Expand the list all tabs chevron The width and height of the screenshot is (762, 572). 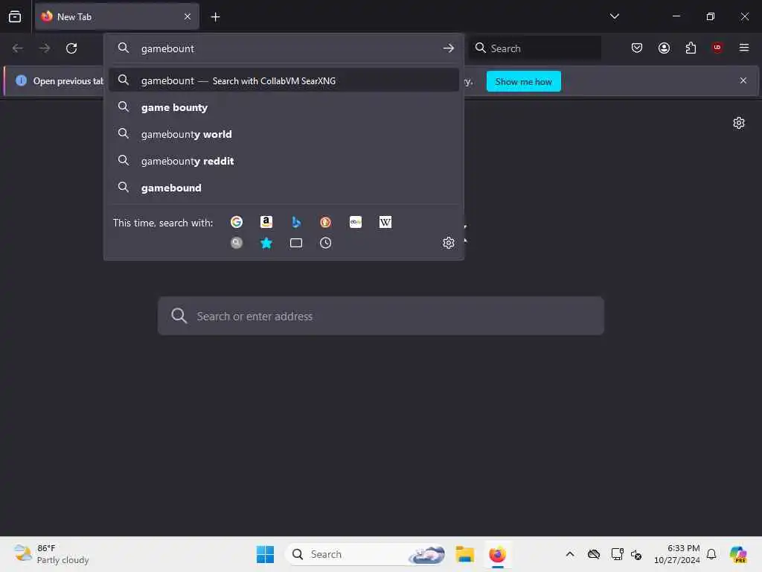point(614,16)
